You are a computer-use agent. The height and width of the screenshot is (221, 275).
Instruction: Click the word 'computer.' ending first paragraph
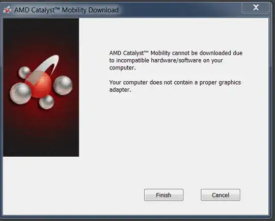[x=122, y=68]
